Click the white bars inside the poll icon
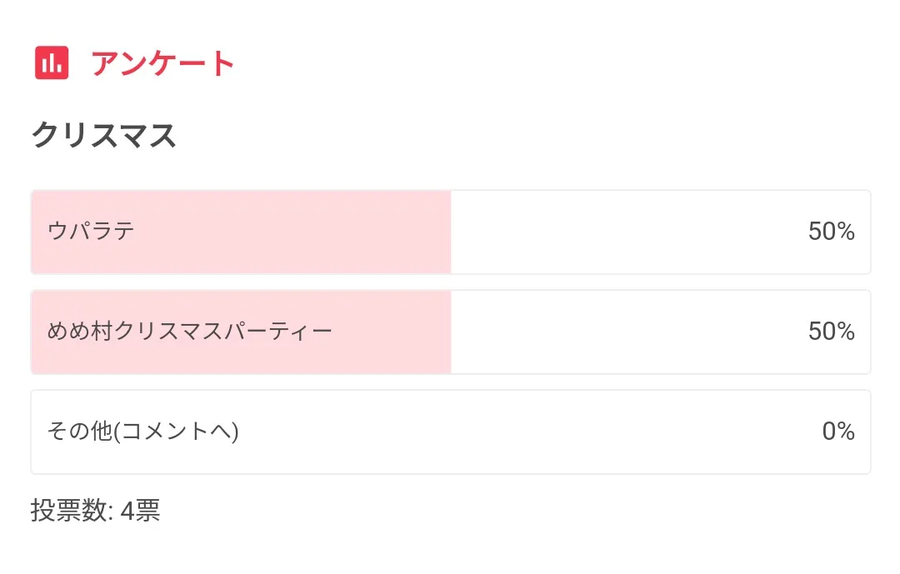 (x=51, y=64)
